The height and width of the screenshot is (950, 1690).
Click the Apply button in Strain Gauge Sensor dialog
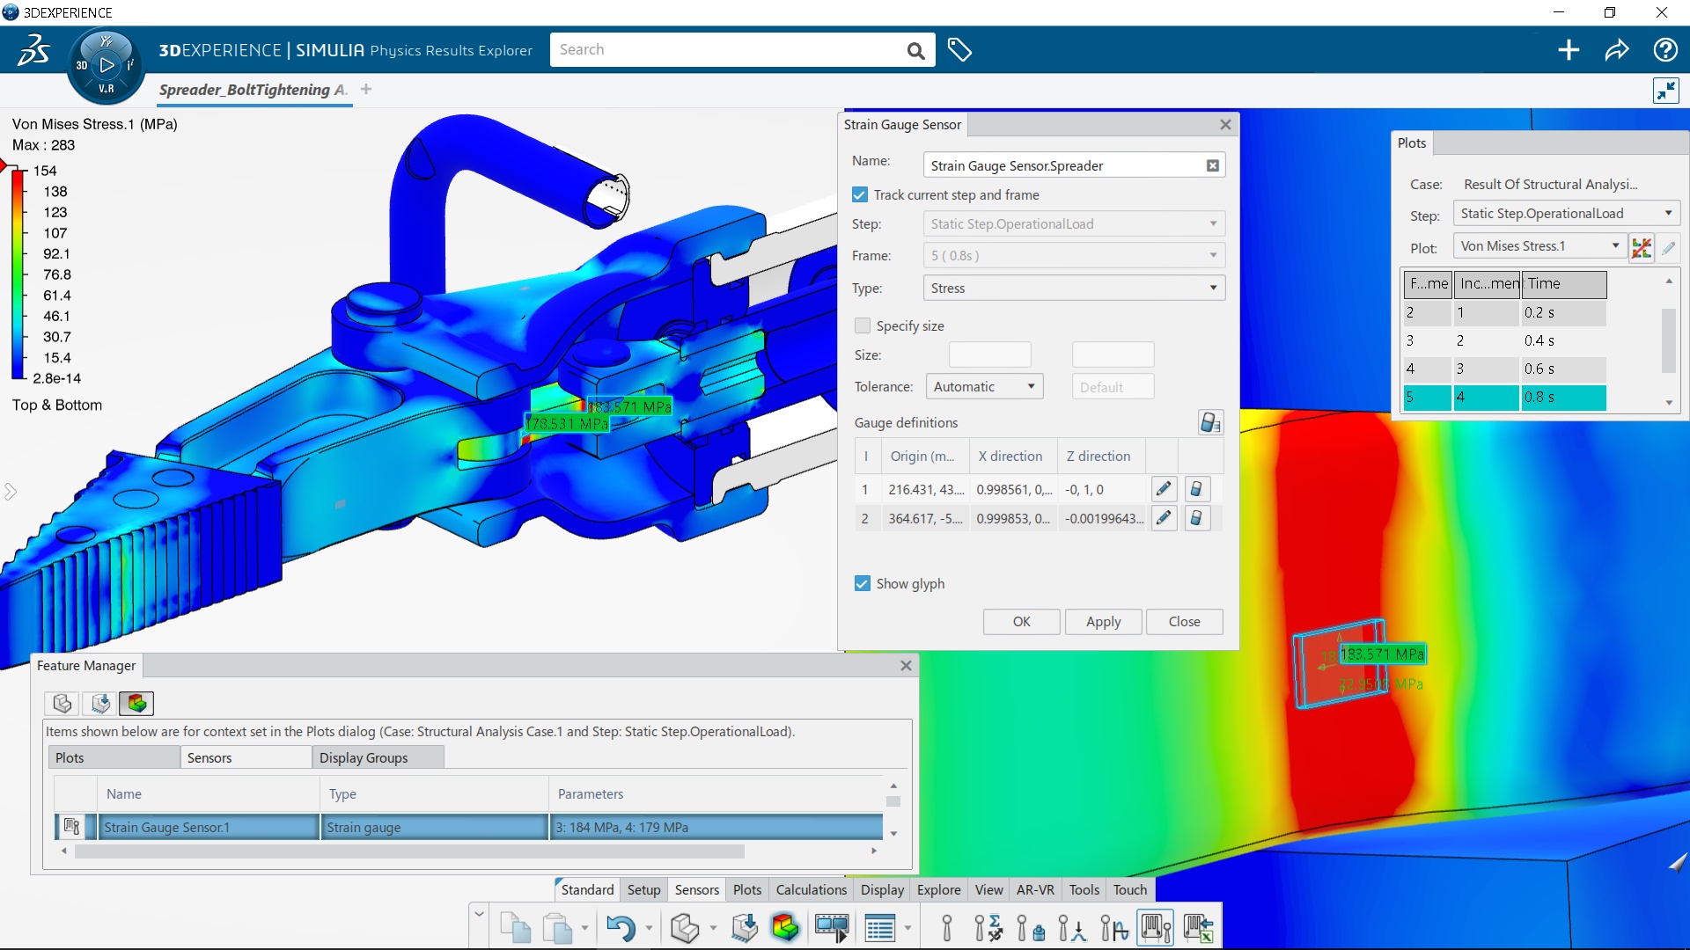(x=1103, y=620)
